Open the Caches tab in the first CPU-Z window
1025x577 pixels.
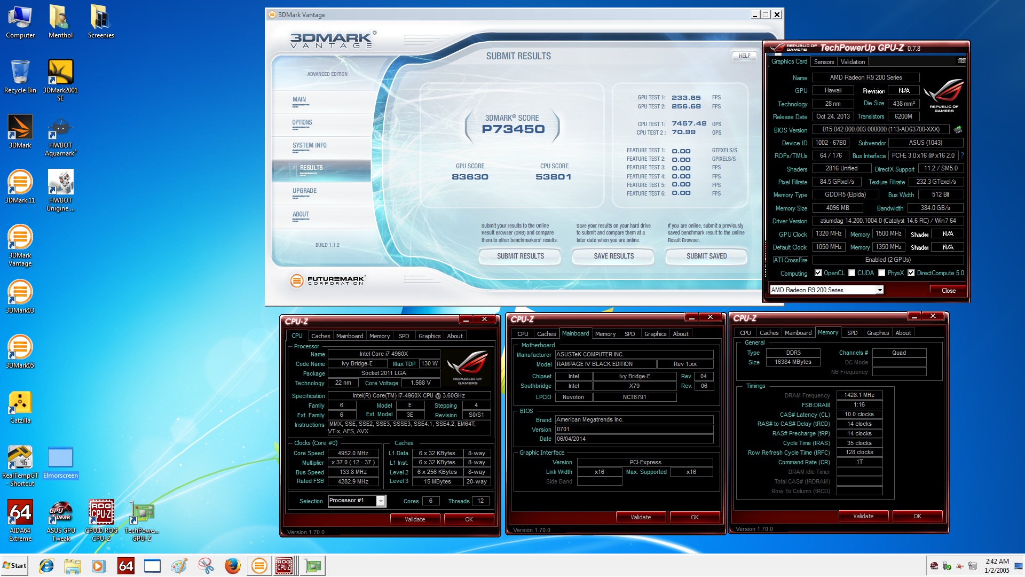pyautogui.click(x=320, y=336)
